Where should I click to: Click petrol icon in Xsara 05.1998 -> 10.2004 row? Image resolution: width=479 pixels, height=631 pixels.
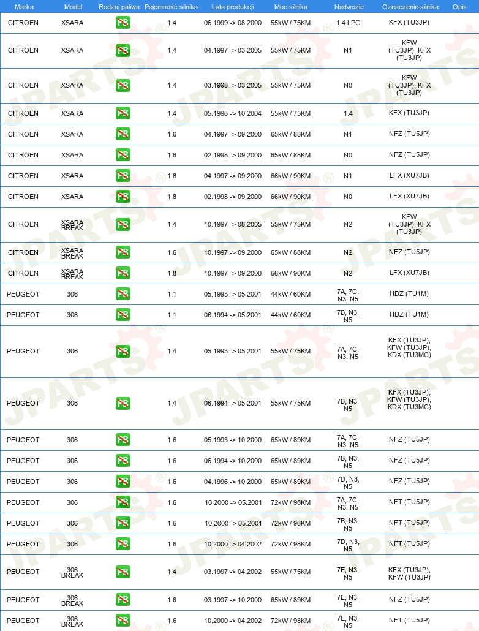[123, 113]
